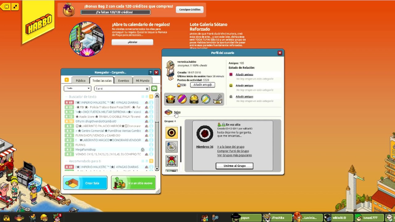Open the Lavinia chat tab in the bottom bar

(308, 218)
